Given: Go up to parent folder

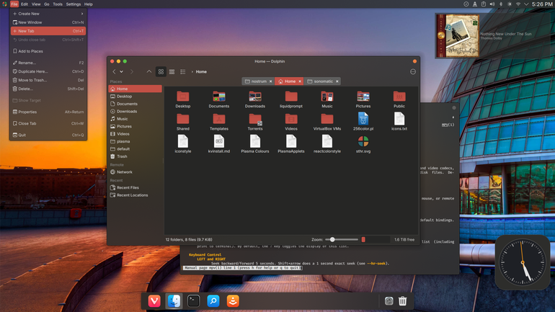Looking at the screenshot, I should [x=149, y=71].
